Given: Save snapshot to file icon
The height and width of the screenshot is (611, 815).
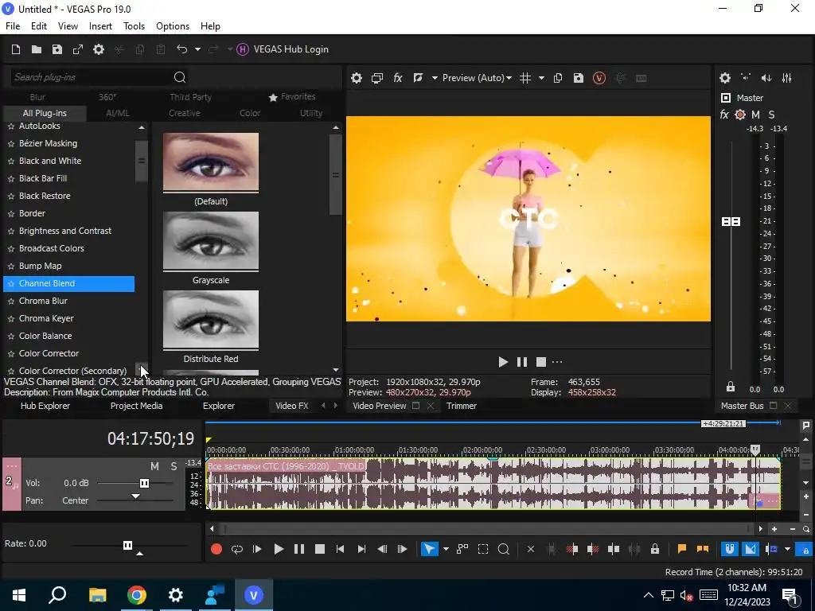Looking at the screenshot, I should tap(579, 78).
